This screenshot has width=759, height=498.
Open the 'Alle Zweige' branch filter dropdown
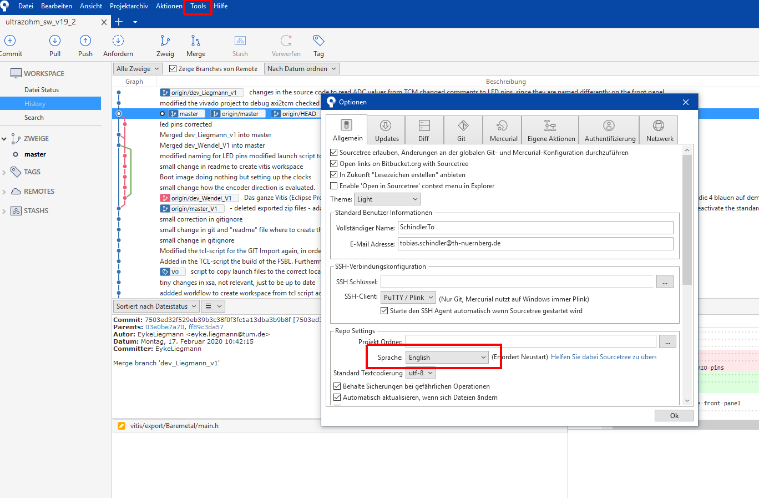coord(137,69)
